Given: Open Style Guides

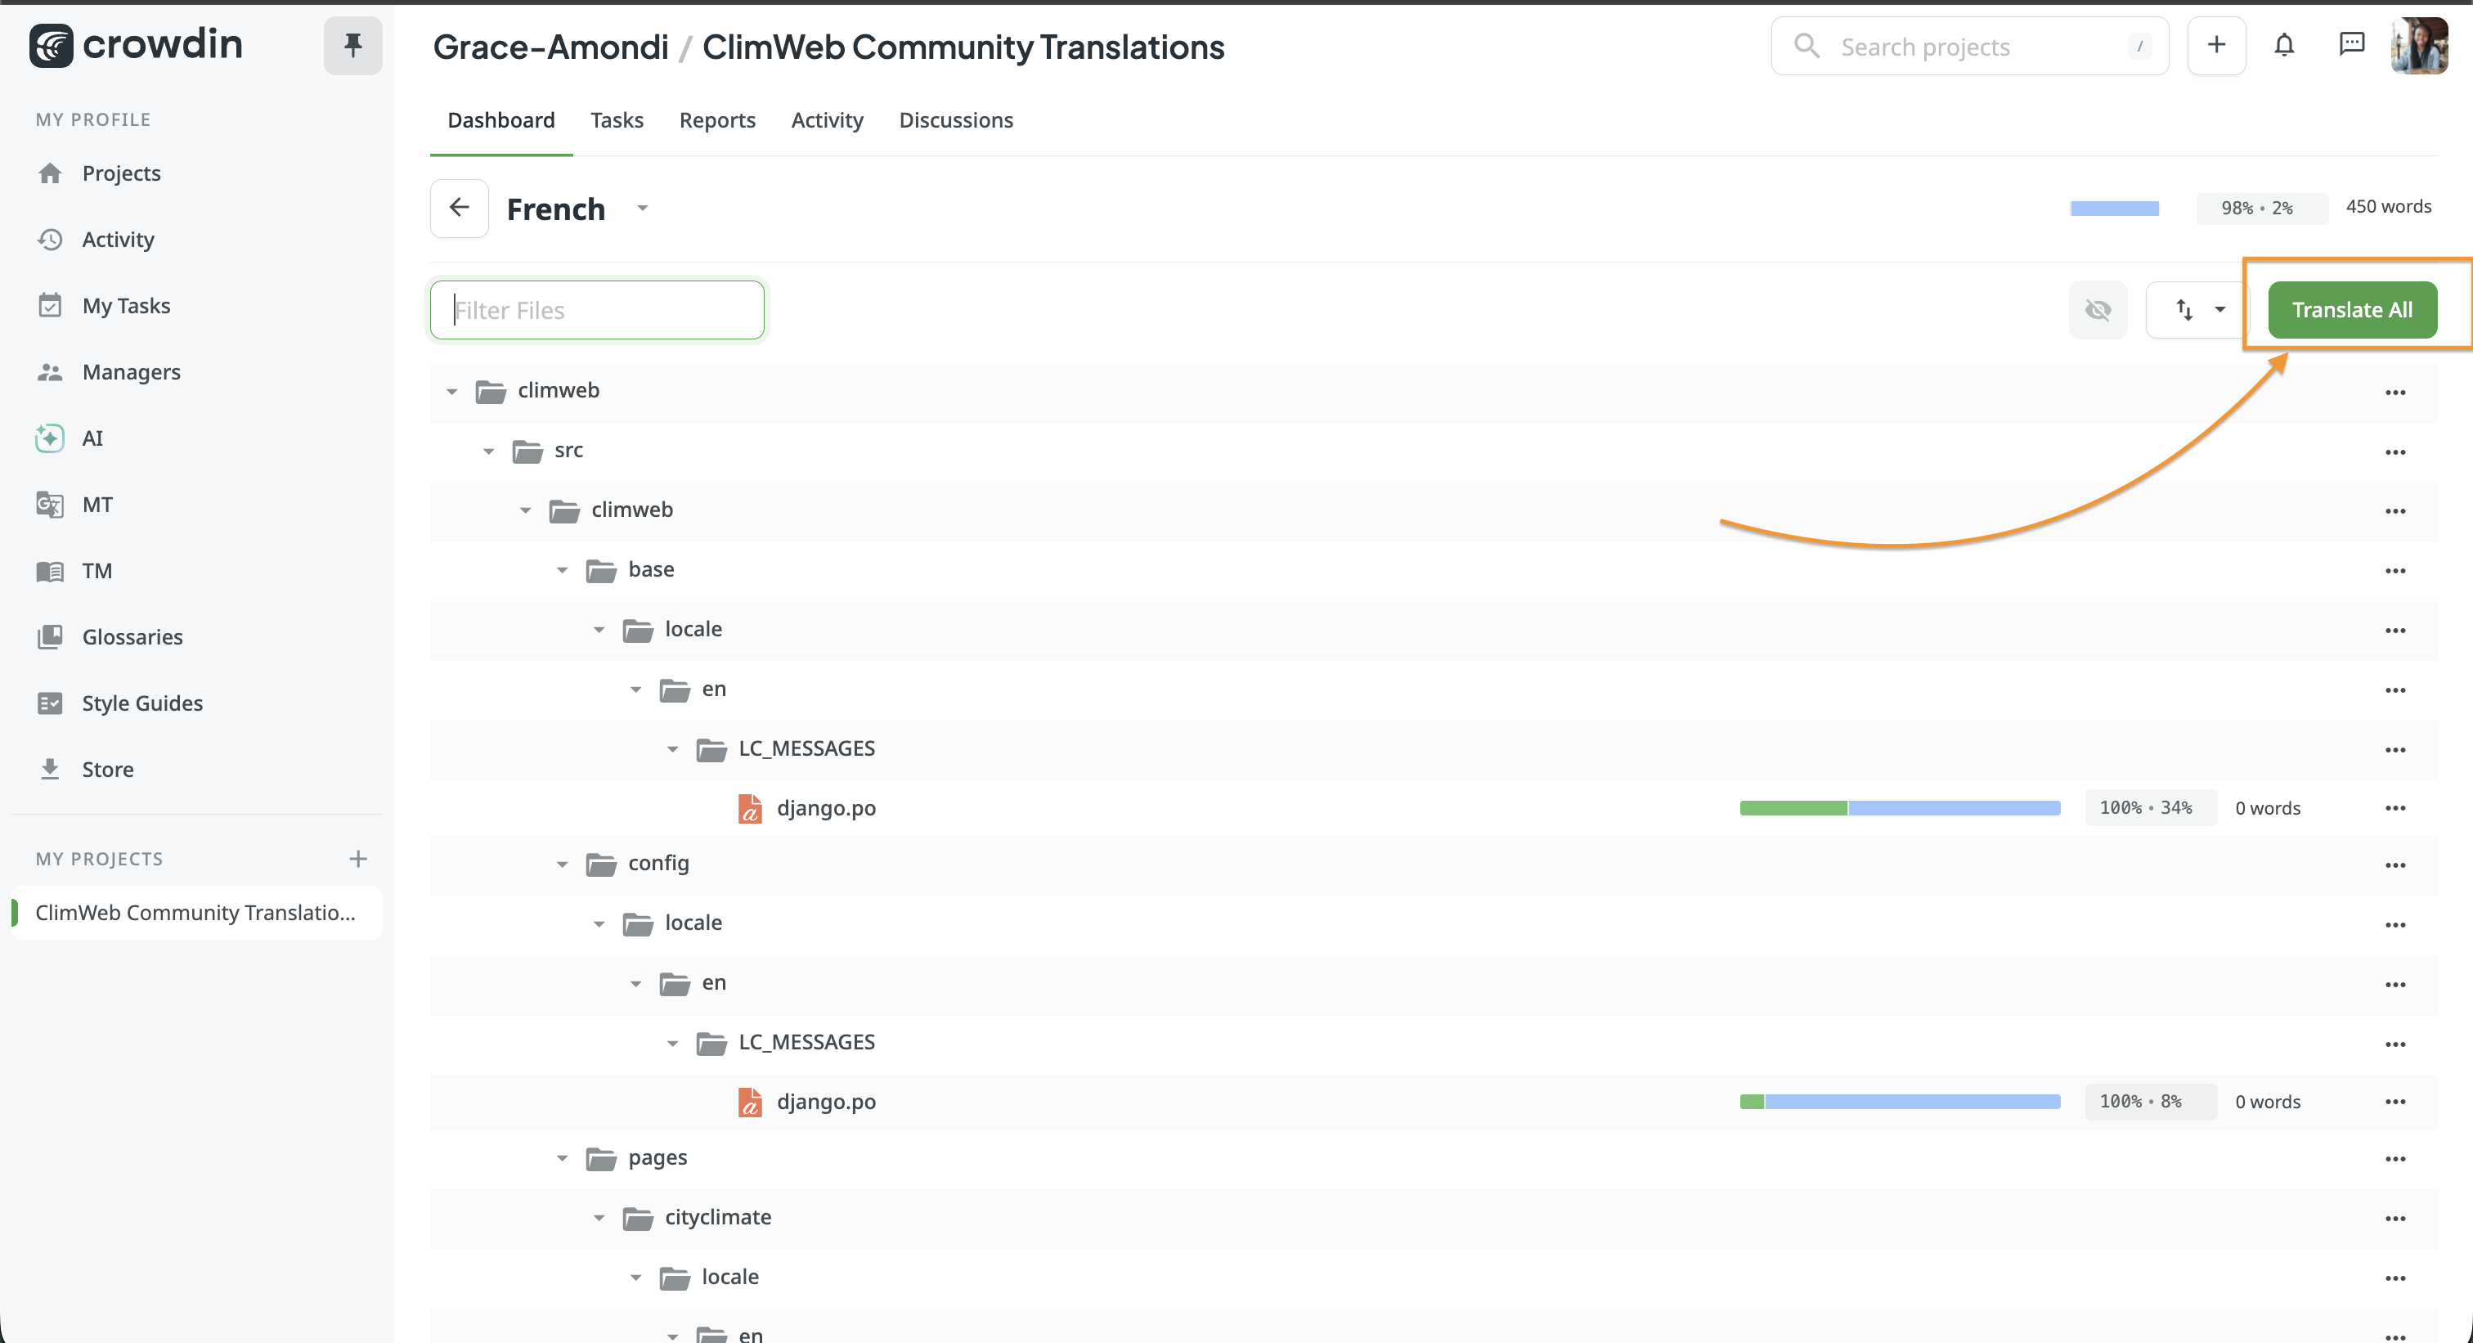Looking at the screenshot, I should point(142,703).
